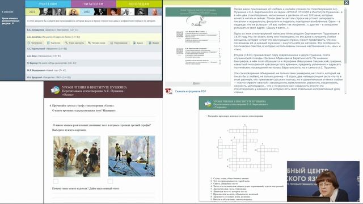Image resolution: width=363 pixels, height=204 pixels.
Task: Select the highlighted А.А. Ахматова row
Action: (x=94, y=37)
